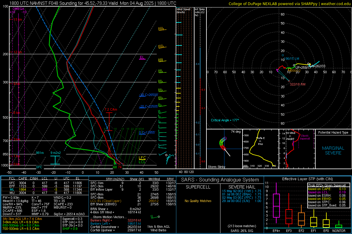Click the 'Supercell = 0.3' index
The height and width of the screenshot is (234, 352).
72,219
